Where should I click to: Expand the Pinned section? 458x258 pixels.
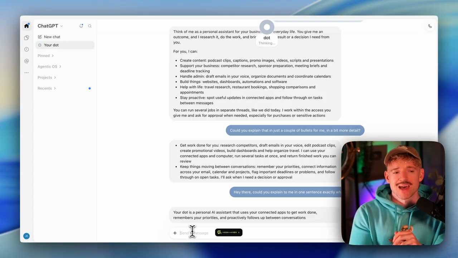pyautogui.click(x=45, y=56)
